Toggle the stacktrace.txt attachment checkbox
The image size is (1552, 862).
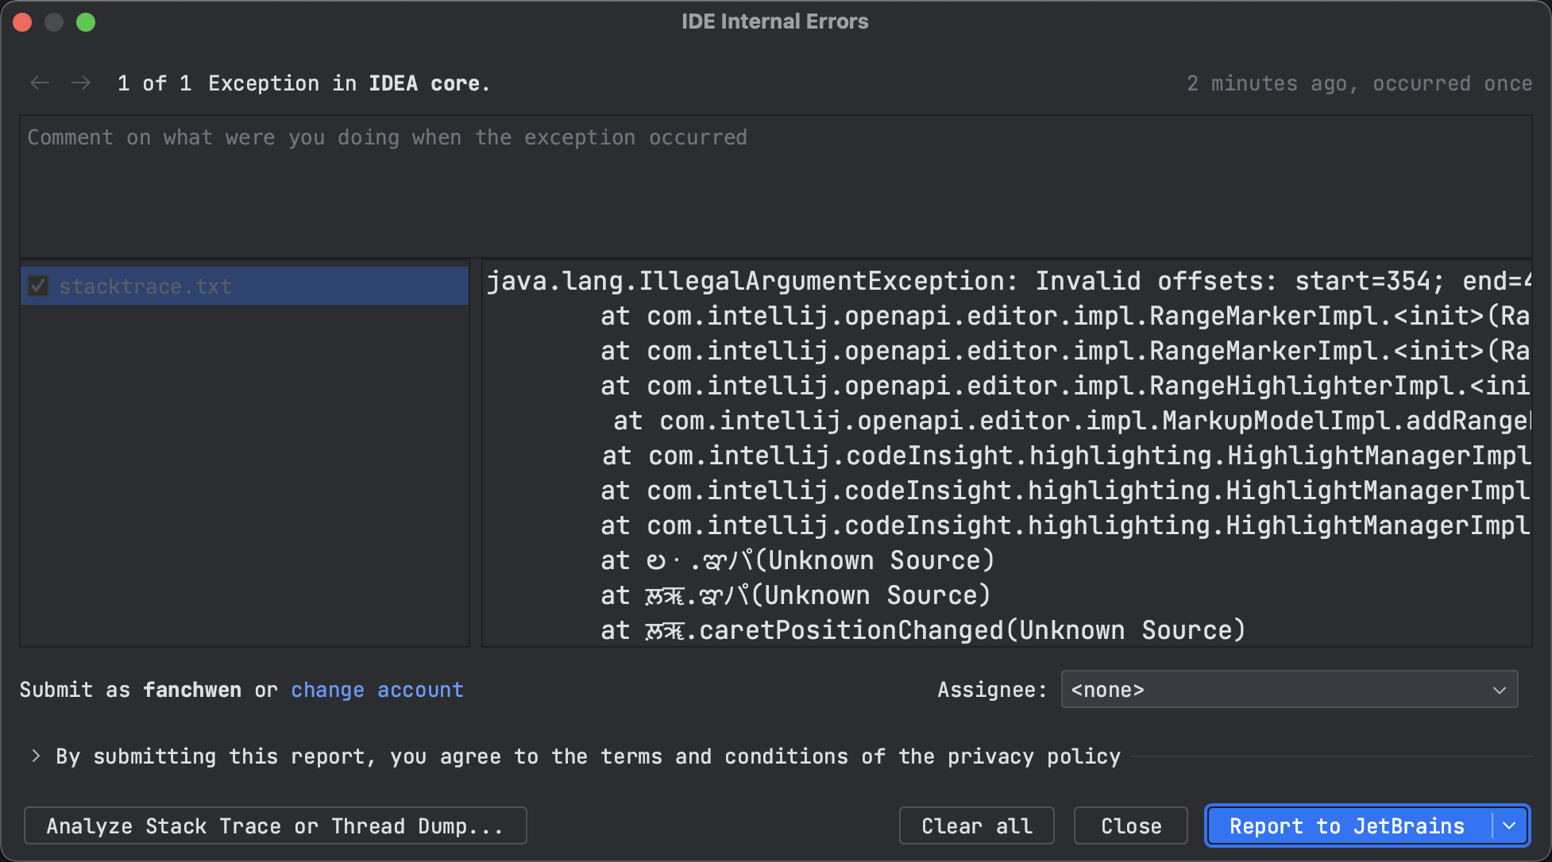38,286
